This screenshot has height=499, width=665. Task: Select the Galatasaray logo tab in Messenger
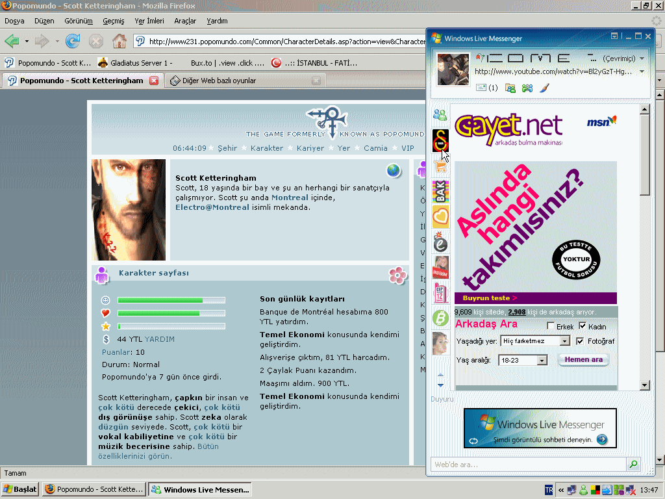(x=440, y=140)
